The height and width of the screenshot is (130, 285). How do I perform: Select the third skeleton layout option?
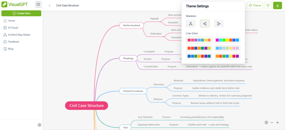click(x=219, y=24)
